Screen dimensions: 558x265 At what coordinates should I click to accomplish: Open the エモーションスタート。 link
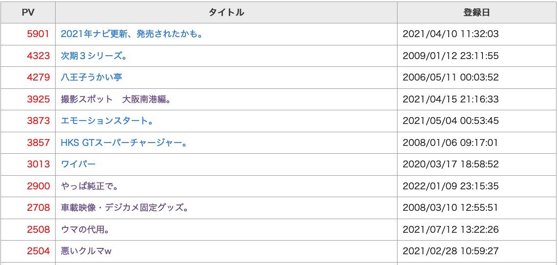tap(107, 121)
